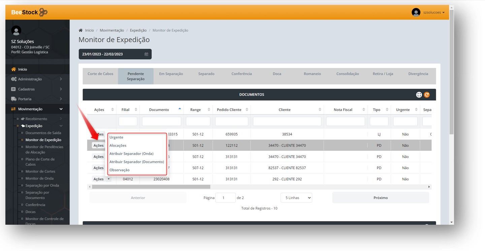Open Monitor de Onda in sidebar
The height and width of the screenshot is (251, 485).
[x=39, y=179]
